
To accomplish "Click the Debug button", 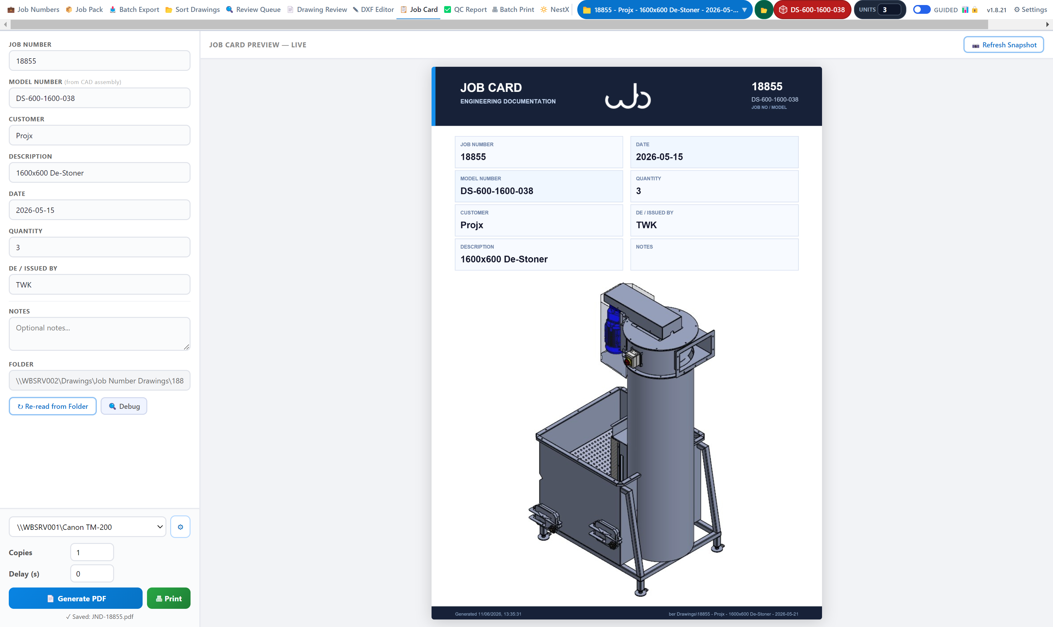I will pyautogui.click(x=124, y=406).
